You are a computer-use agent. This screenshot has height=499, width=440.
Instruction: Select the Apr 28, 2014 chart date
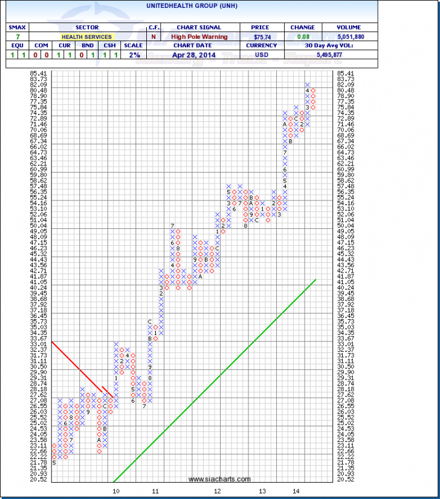pos(200,55)
